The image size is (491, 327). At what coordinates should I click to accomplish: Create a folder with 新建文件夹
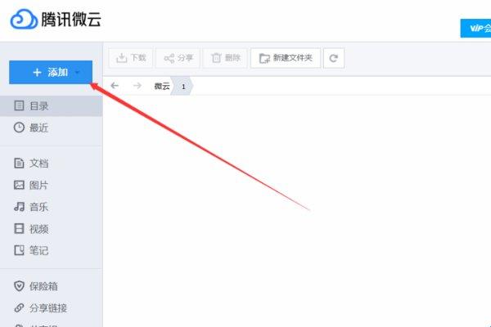point(286,58)
